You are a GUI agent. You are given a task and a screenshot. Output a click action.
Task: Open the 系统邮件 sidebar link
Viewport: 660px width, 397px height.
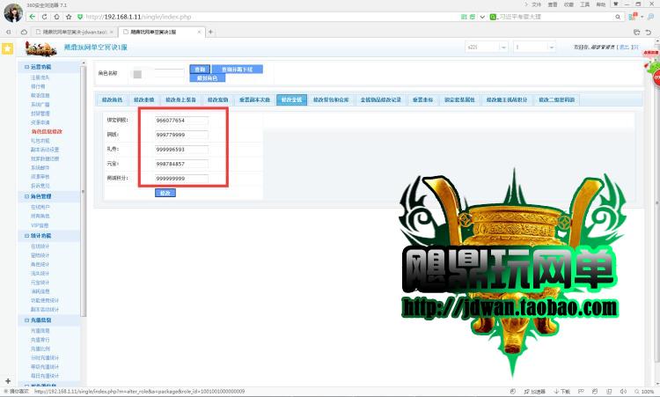click(40, 167)
